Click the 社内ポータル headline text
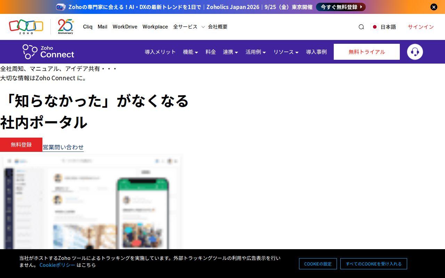This screenshot has width=445, height=278. coord(43,122)
